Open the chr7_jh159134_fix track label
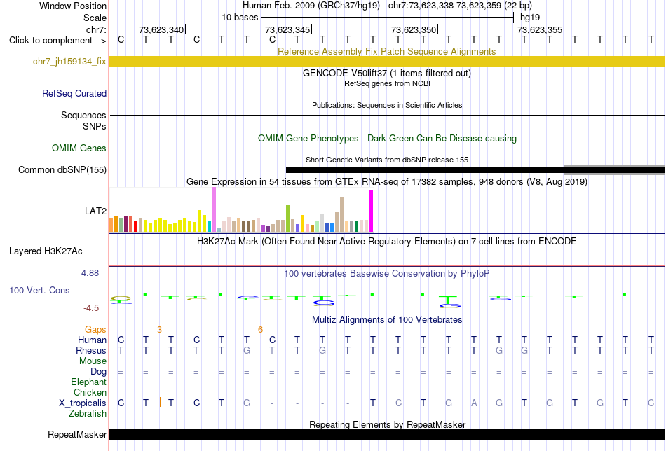Screen dimensions: 666x451 click(x=69, y=61)
